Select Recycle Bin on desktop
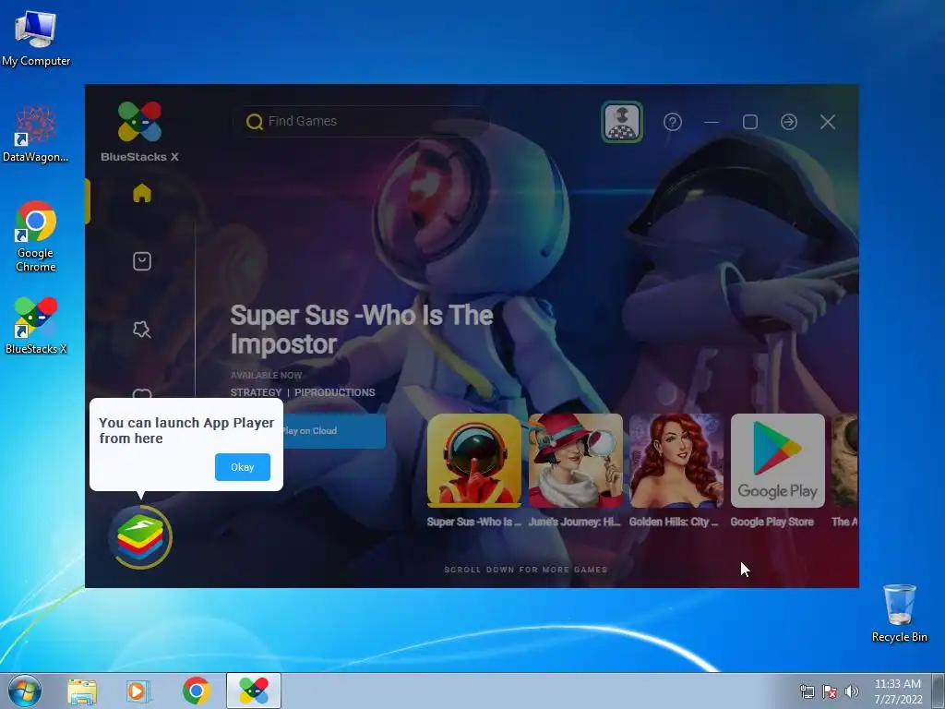945x709 pixels. point(899,613)
